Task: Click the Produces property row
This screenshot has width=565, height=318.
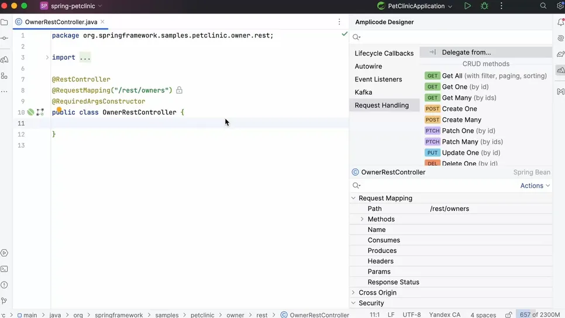Action: (450, 251)
